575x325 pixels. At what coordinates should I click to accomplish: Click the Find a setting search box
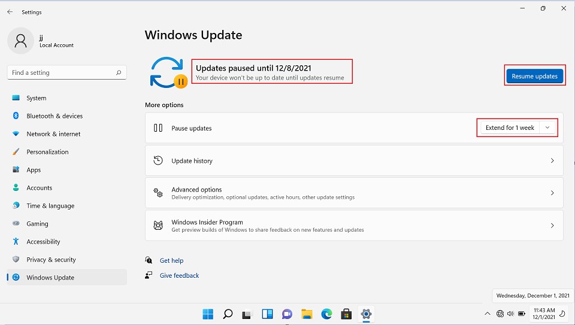coord(60,72)
